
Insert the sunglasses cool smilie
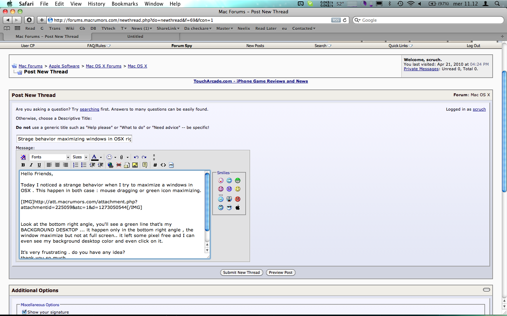(229, 208)
